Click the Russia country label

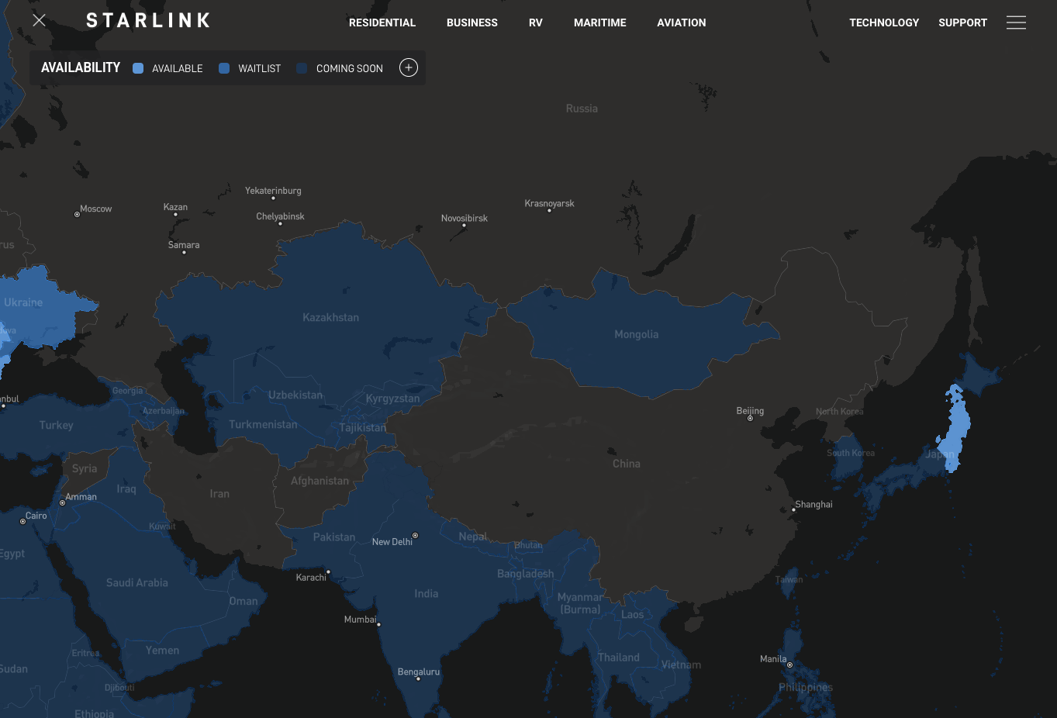(x=582, y=109)
